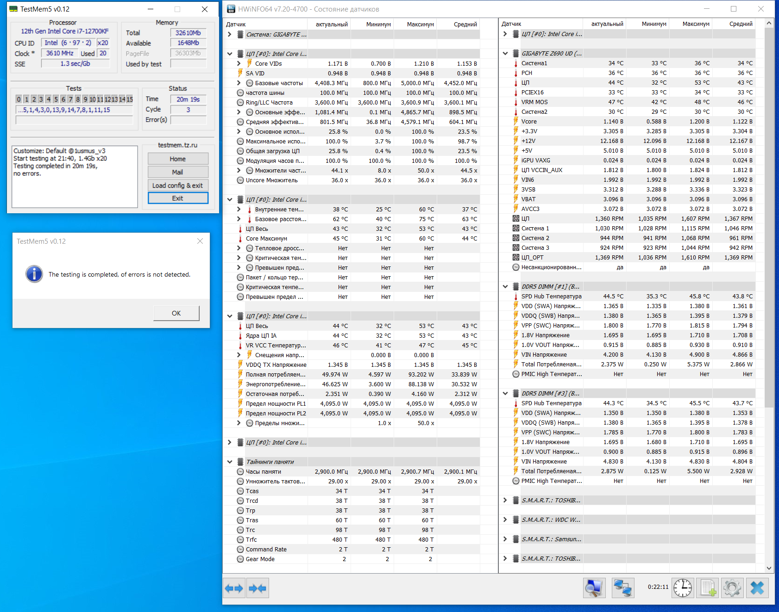Select the Command Rate row
779x612 pixels.
(352, 550)
